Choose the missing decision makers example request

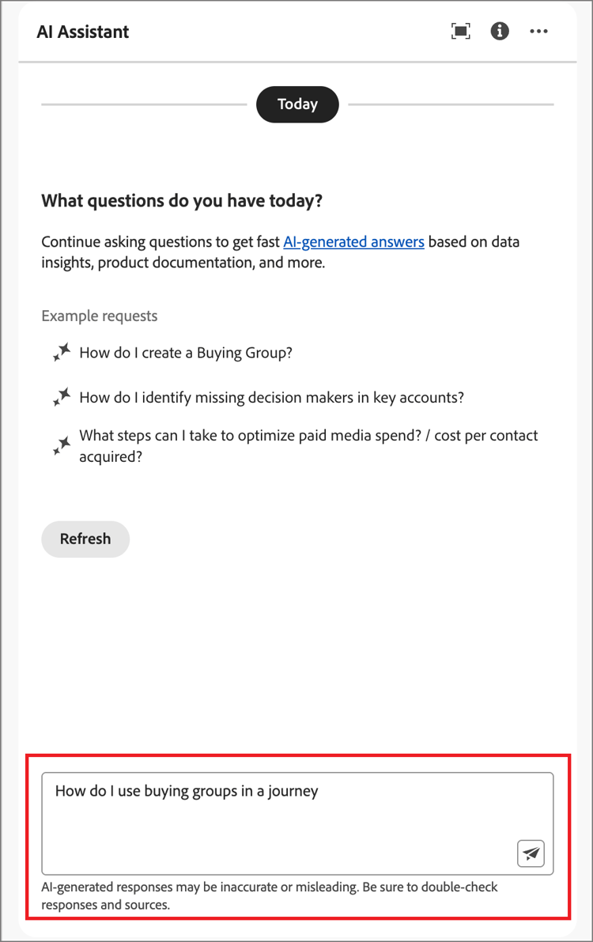coord(271,397)
